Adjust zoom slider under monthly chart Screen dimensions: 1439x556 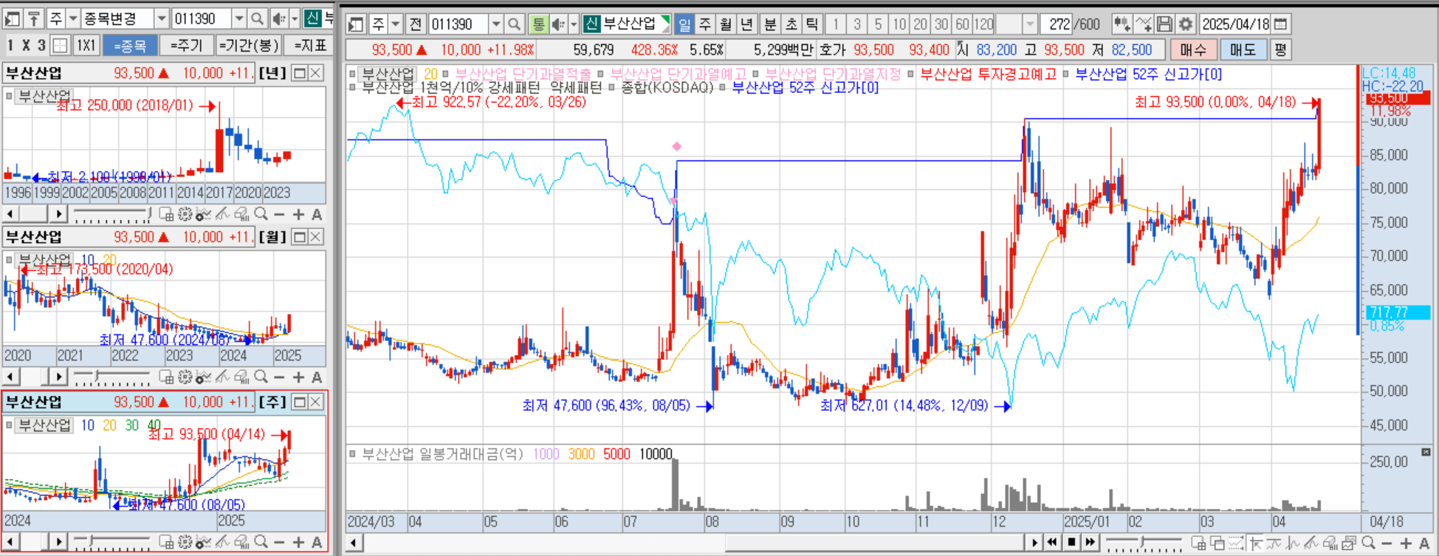pos(113,378)
